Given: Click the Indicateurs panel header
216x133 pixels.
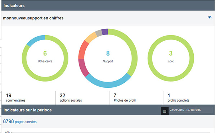Looking at the screenshot, I should point(108,5).
